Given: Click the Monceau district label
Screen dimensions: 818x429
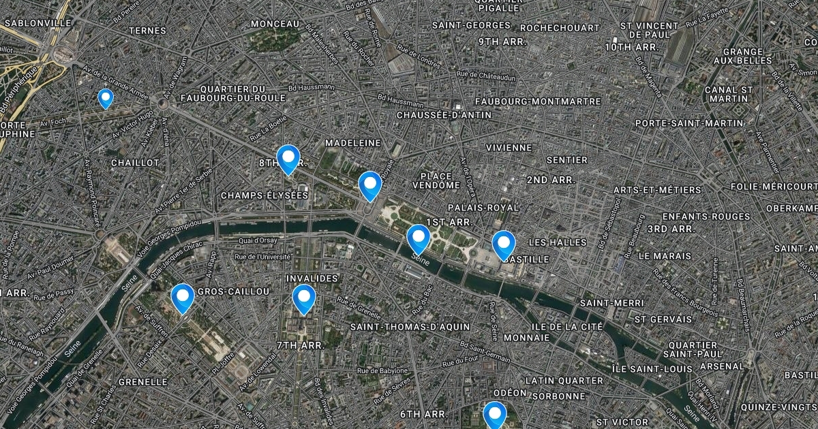Looking at the screenshot, I should click(x=275, y=24).
